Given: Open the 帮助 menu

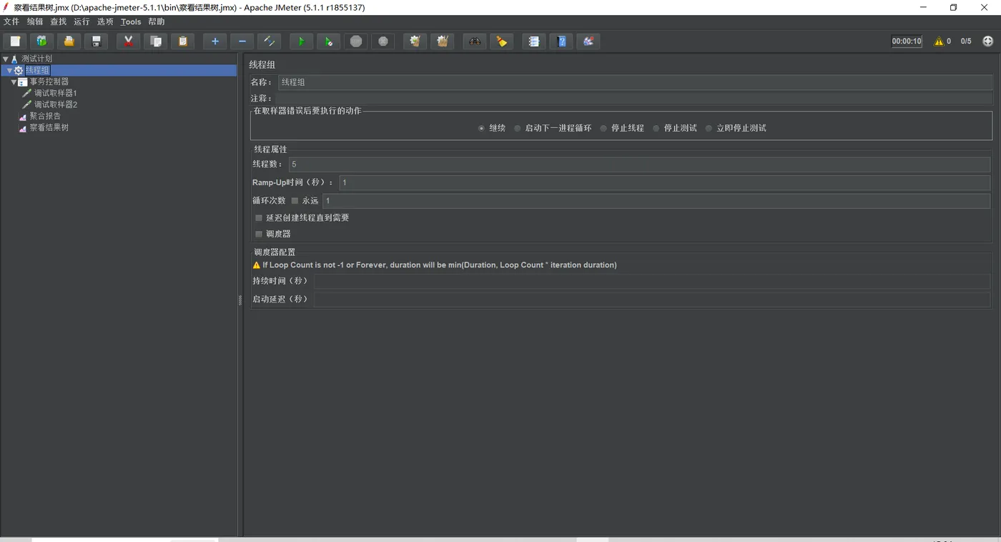Looking at the screenshot, I should tap(157, 22).
